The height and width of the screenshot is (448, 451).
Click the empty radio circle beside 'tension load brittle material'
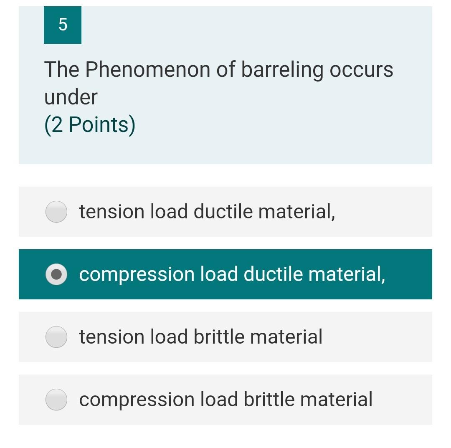pos(56,337)
